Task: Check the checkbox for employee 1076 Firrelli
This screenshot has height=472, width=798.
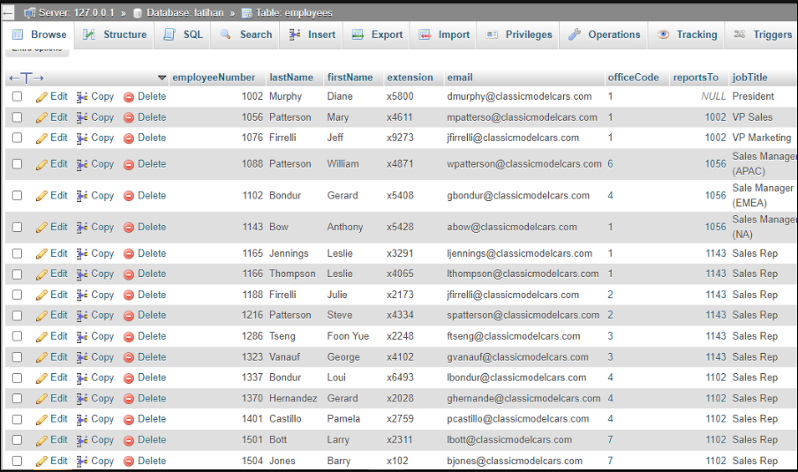Action: (18, 138)
